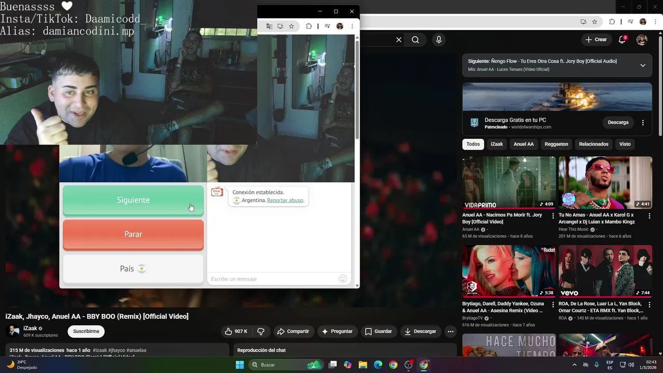
Task: Click the Preguntar button
Action: coord(337,332)
